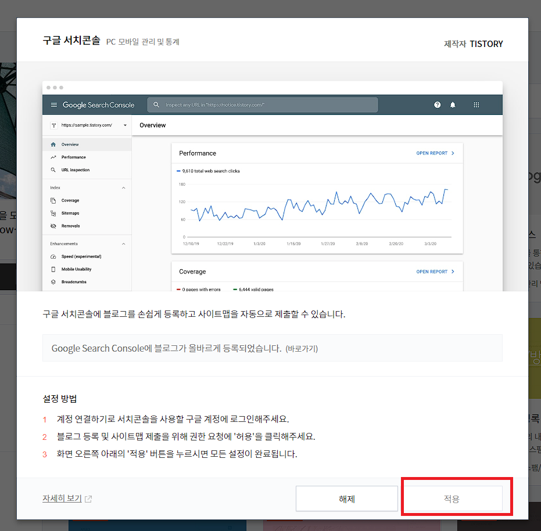Click the home icon beside Overview
Image resolution: width=541 pixels, height=531 pixels.
click(53, 145)
